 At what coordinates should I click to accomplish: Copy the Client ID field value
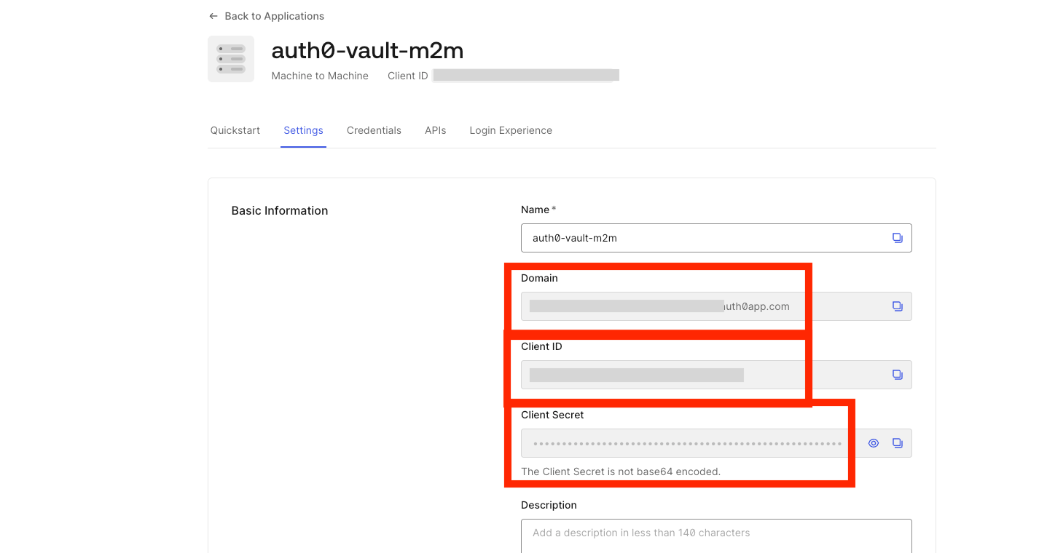[x=898, y=375]
